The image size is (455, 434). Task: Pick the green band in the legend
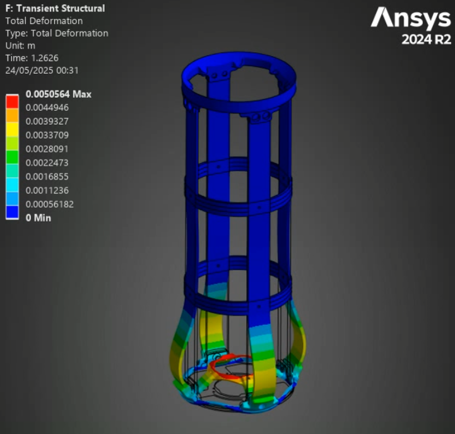point(12,156)
